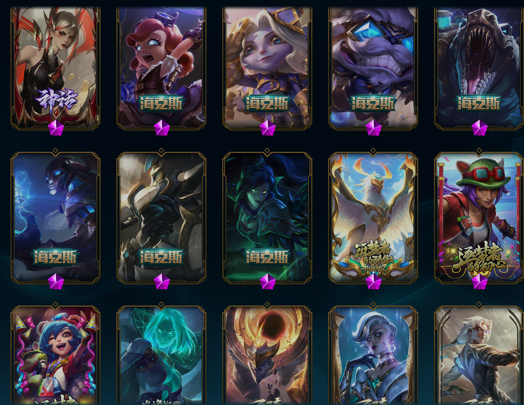Viewport: 524px width, 405px height.
Task: Click the gem below the white phoenix card
Action: click(x=373, y=282)
